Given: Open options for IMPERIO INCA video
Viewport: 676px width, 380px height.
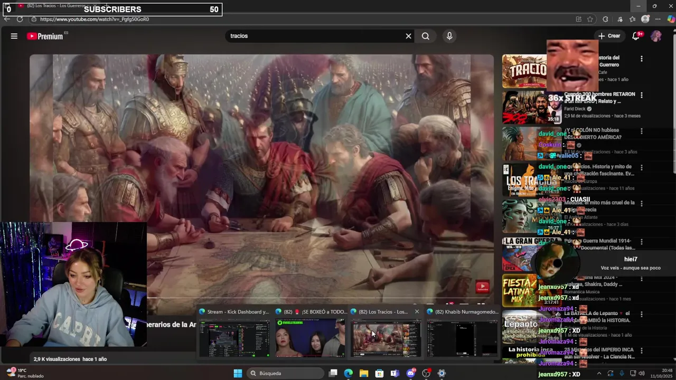Looking at the screenshot, I should click(642, 350).
